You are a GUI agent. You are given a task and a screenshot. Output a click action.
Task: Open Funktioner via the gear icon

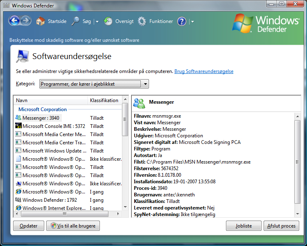tap(142, 21)
